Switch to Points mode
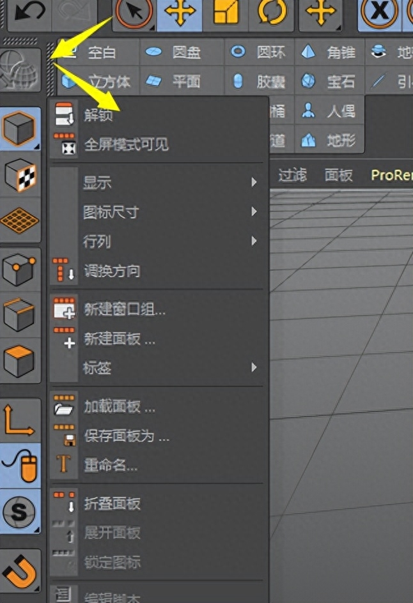The image size is (413, 603). click(x=20, y=270)
